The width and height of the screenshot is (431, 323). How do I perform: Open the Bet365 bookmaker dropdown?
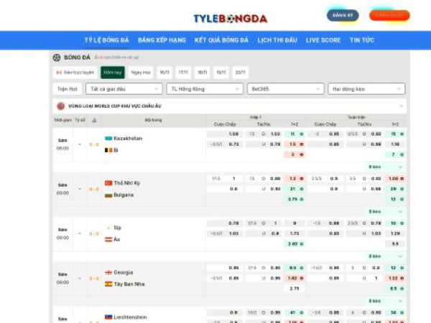[284, 89]
